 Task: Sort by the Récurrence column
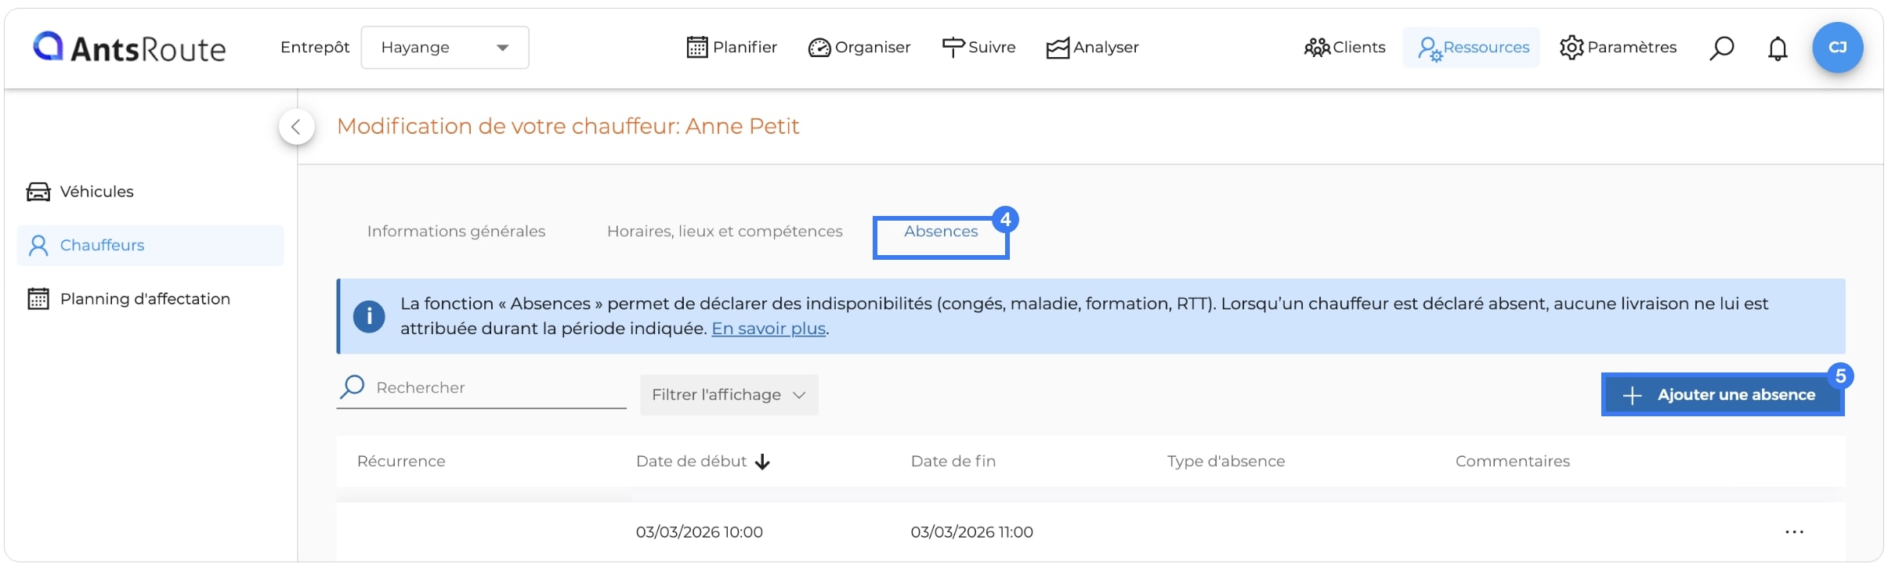401,462
